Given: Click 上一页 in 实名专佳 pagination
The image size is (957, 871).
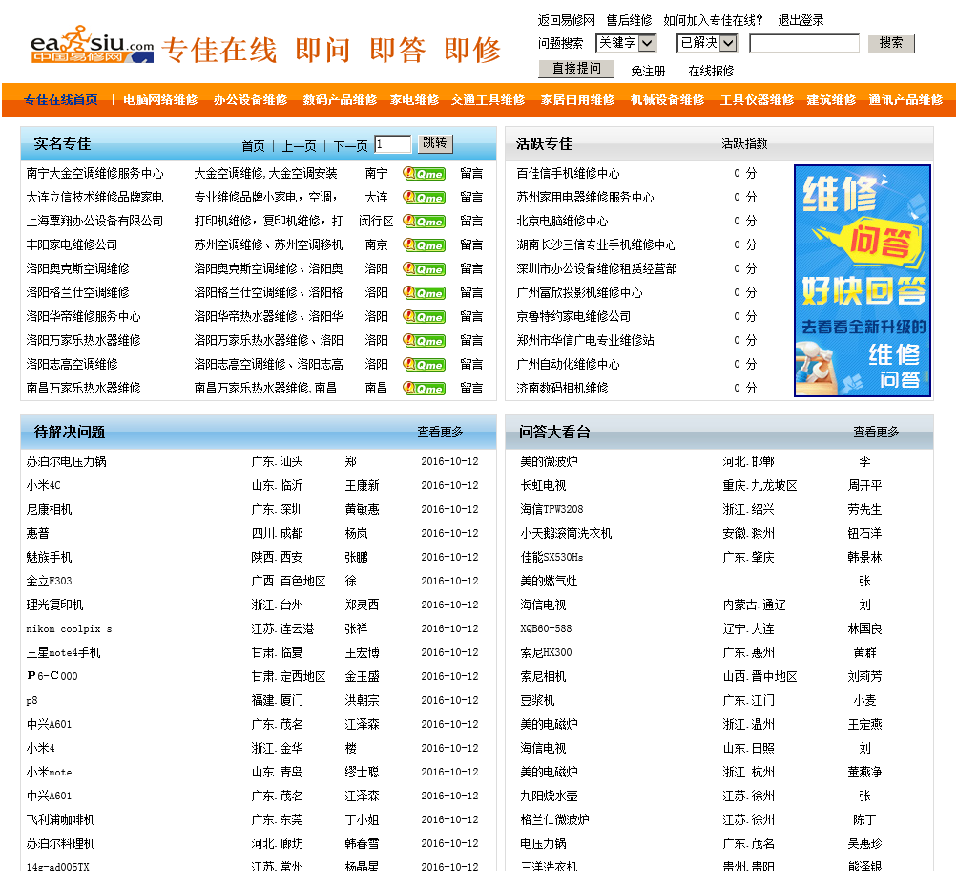Looking at the screenshot, I should 299,146.
